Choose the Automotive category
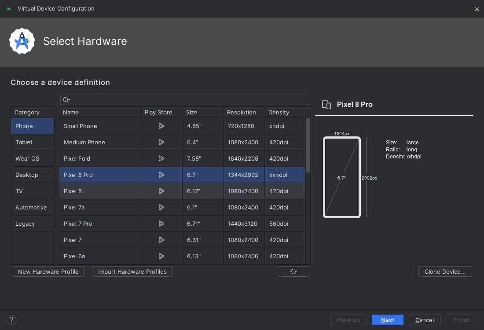 (x=31, y=207)
